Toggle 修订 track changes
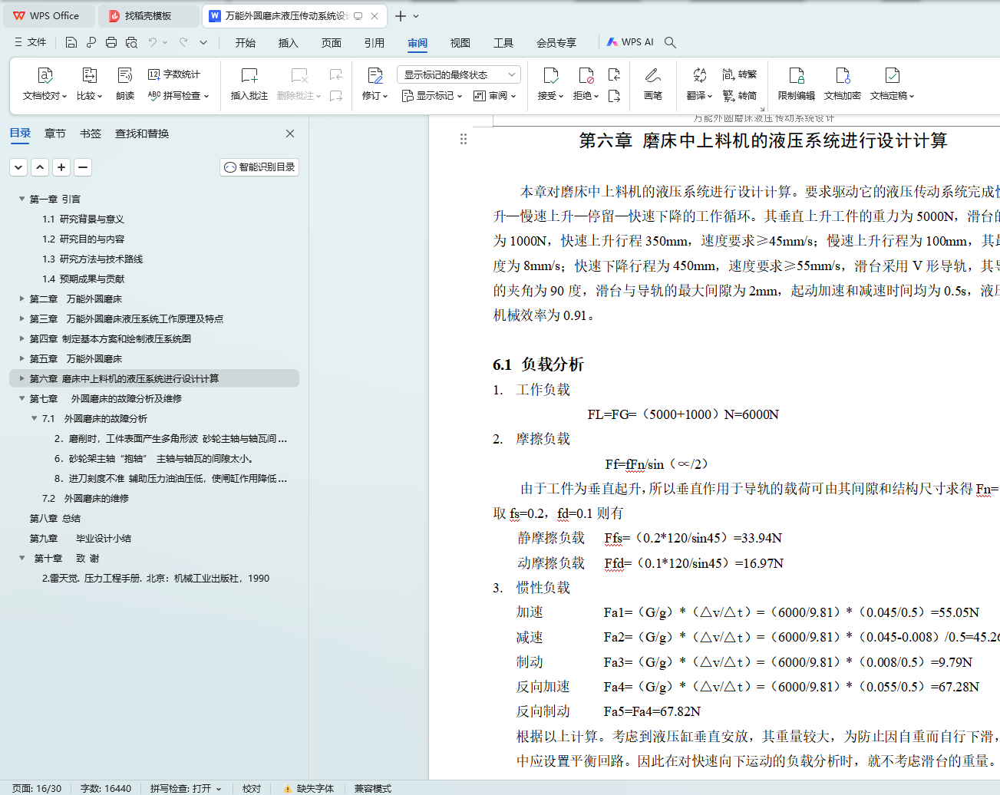 click(x=375, y=84)
